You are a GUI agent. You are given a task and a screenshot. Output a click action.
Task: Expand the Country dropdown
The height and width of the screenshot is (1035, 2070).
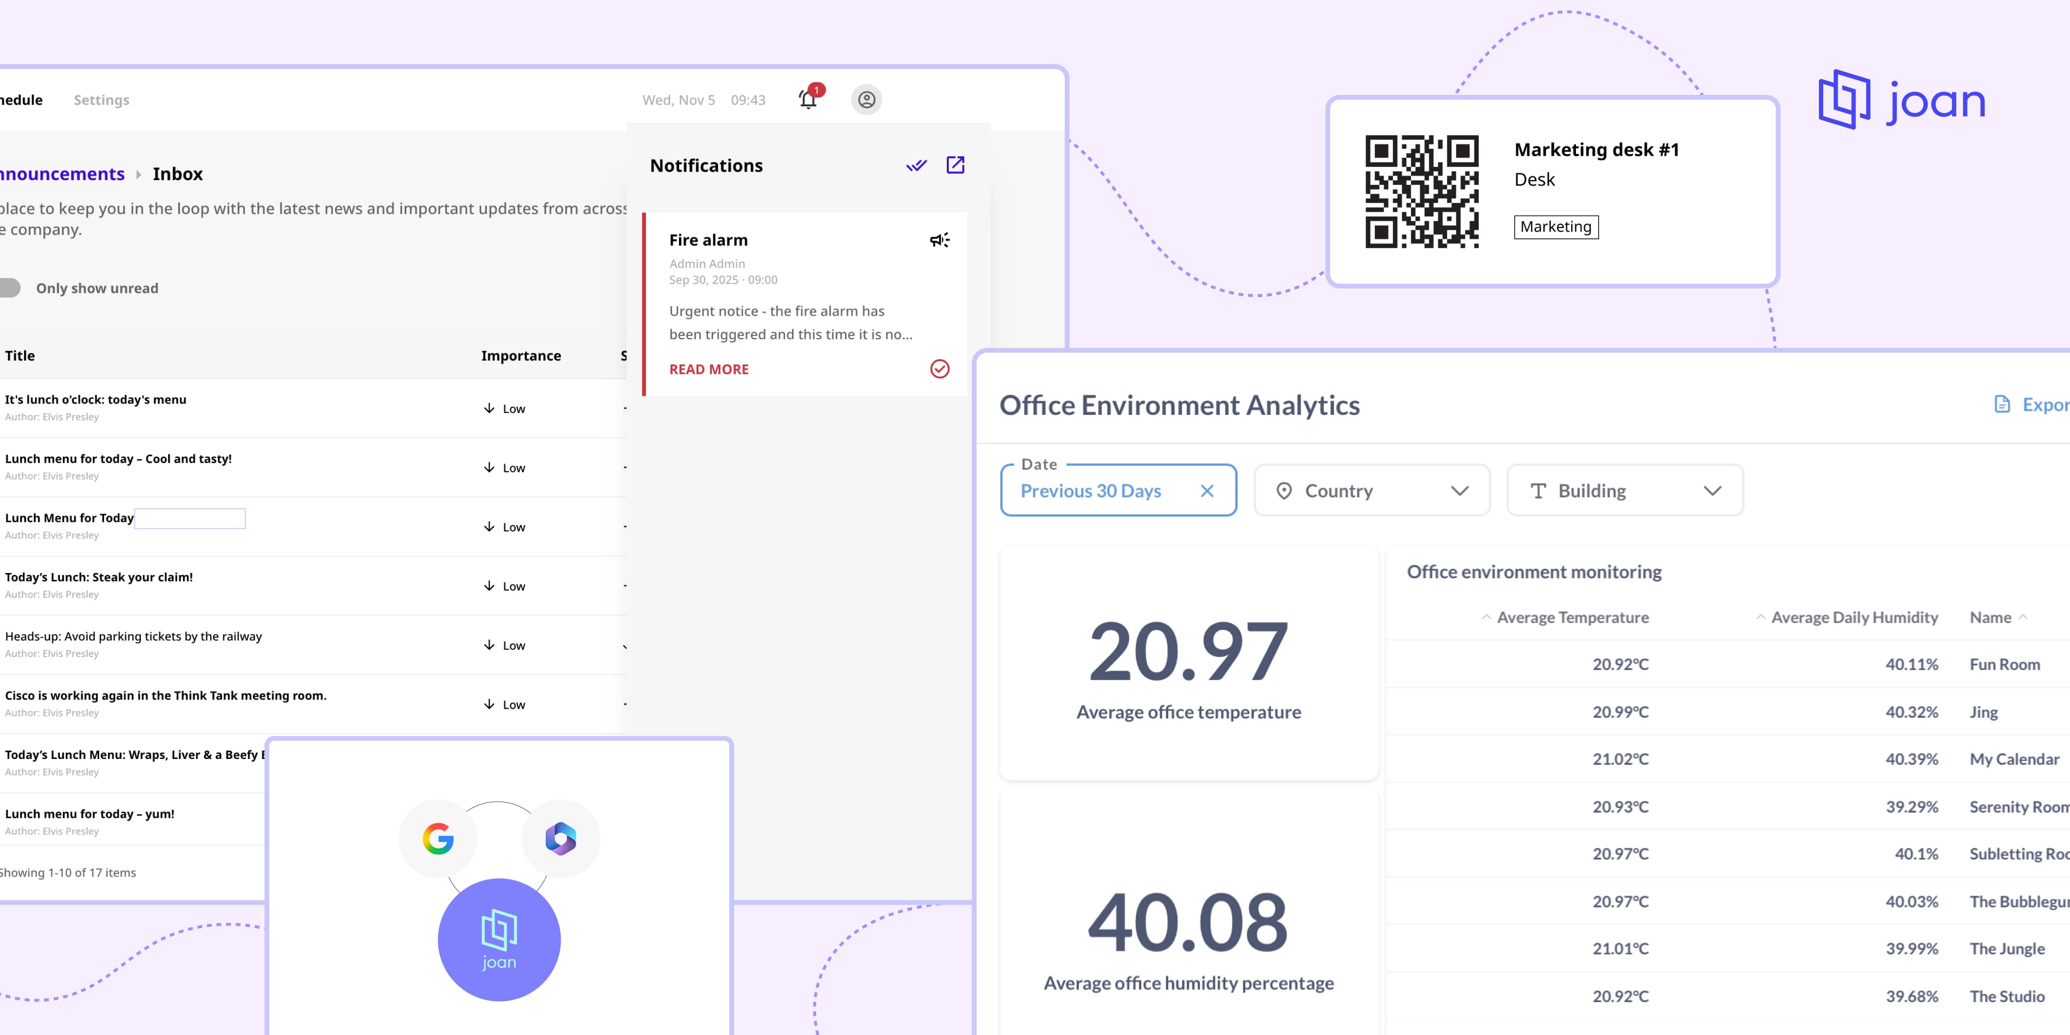pos(1372,491)
